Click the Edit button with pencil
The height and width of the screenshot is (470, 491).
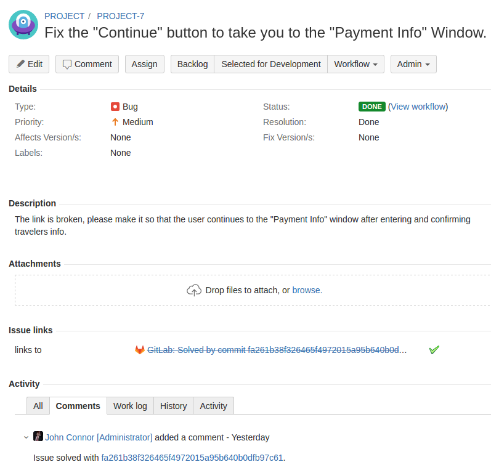click(x=30, y=64)
